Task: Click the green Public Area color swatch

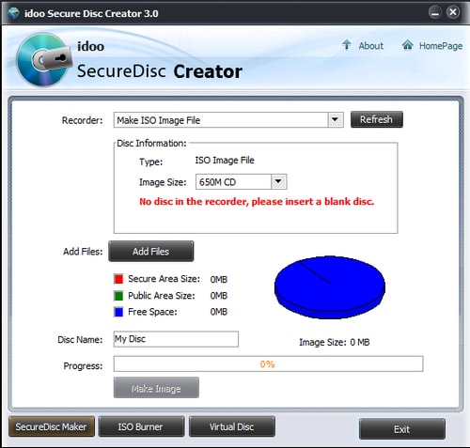Action: tap(118, 296)
